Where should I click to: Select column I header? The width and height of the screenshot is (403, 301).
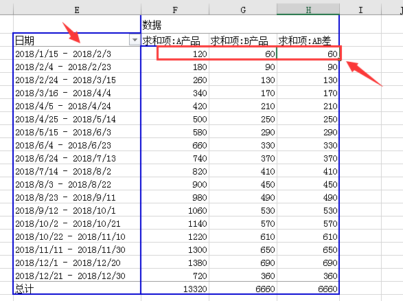(x=360, y=10)
